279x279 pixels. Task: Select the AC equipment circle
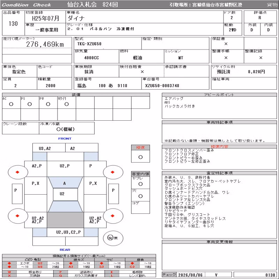(11, 104)
